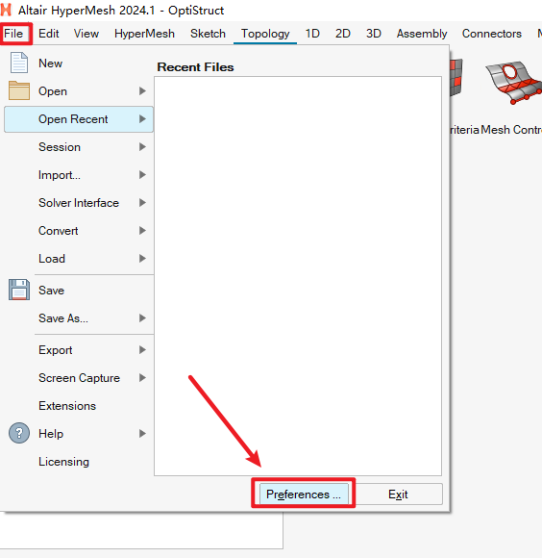This screenshot has height=558, width=542.
Task: Click the New document icon
Action: [x=19, y=63]
